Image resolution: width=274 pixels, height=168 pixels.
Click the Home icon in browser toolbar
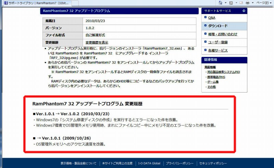pos(220,3)
